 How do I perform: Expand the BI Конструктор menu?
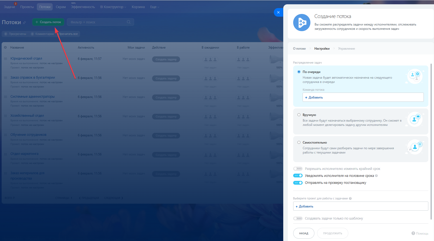pos(113,7)
